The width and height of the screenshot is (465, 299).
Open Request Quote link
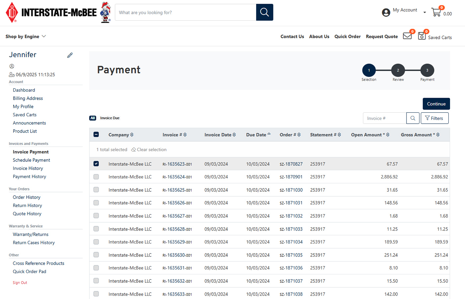382,37
